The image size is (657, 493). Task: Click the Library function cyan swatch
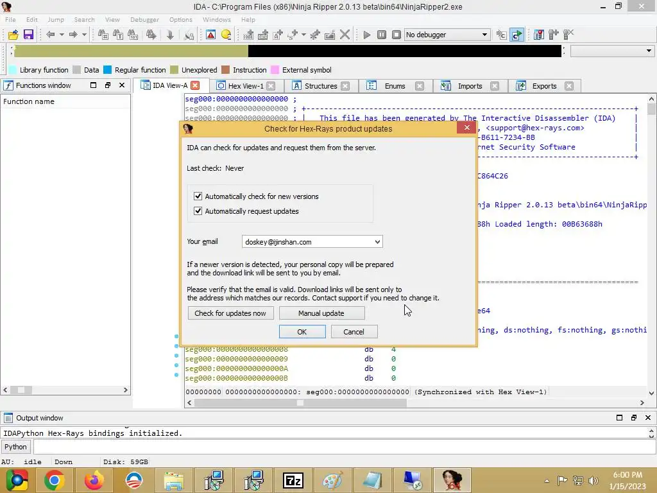click(13, 69)
